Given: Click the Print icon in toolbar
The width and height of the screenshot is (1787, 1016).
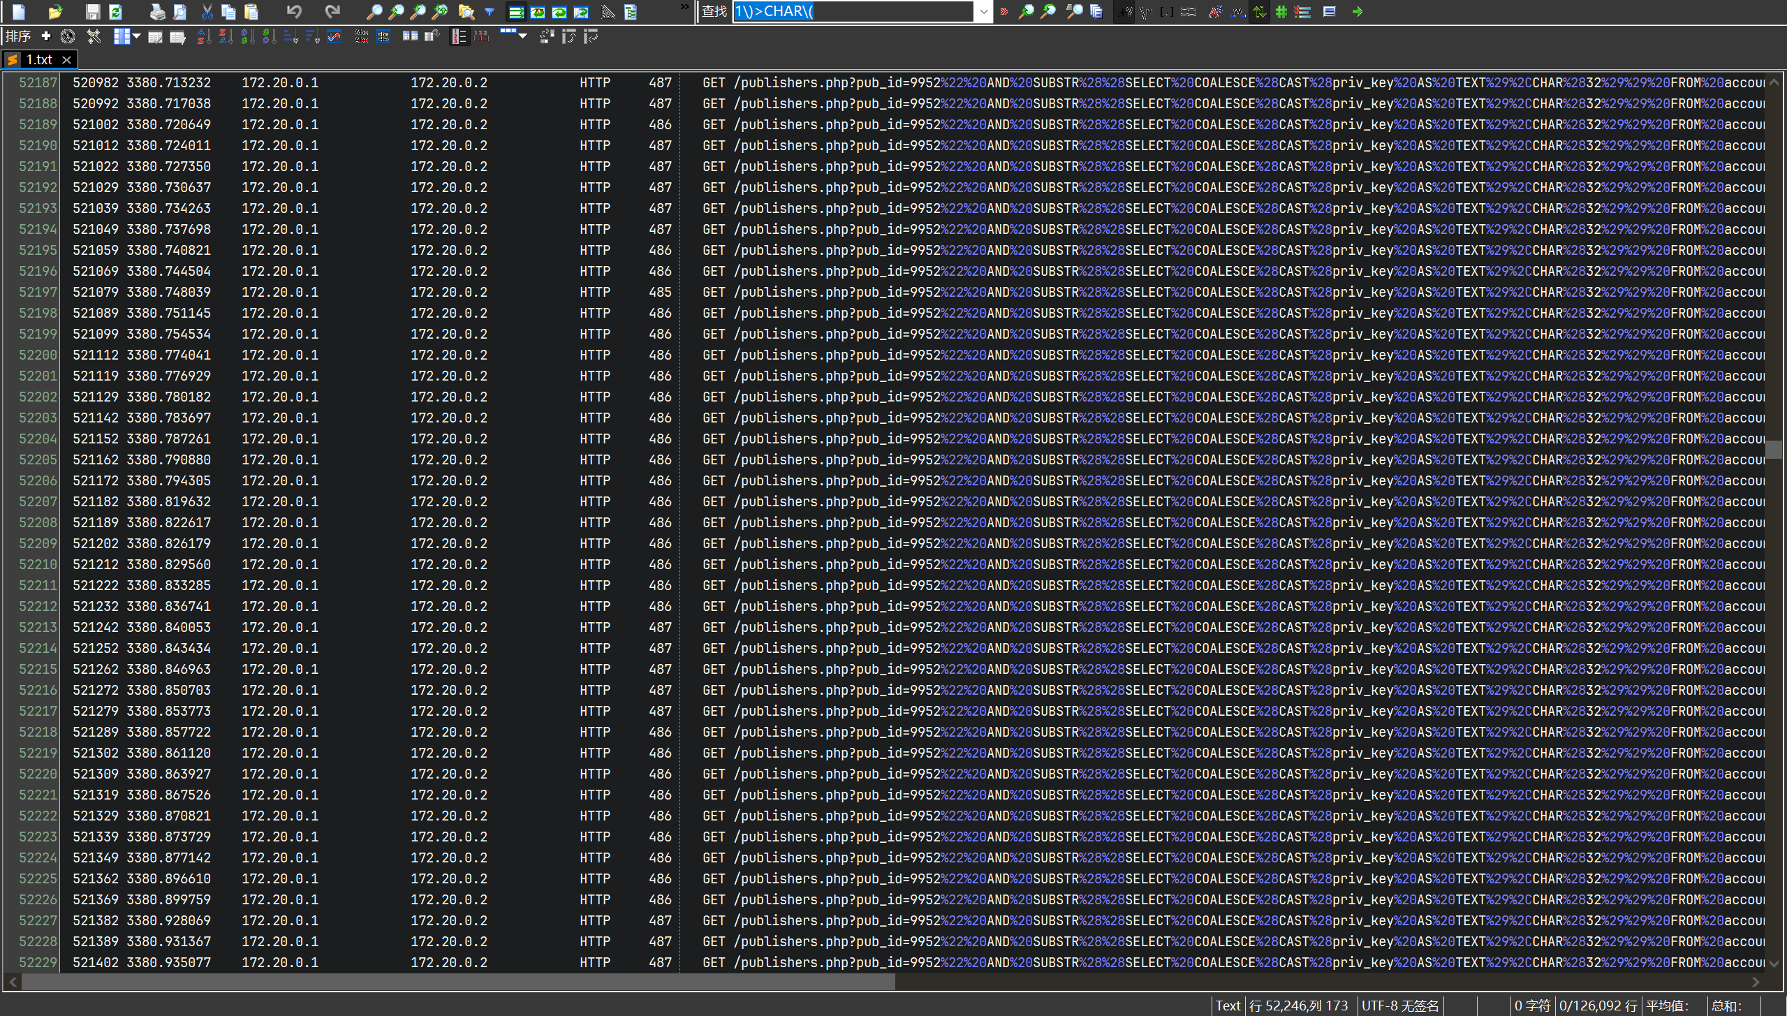Looking at the screenshot, I should [158, 12].
